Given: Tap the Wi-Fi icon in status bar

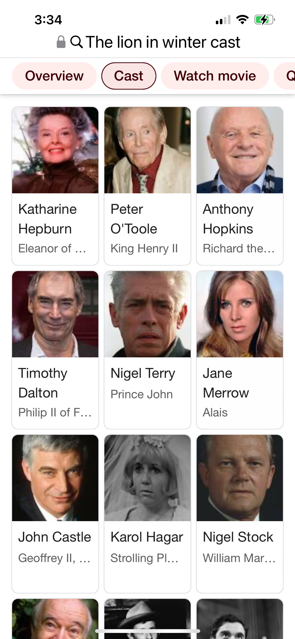Looking at the screenshot, I should tap(242, 20).
